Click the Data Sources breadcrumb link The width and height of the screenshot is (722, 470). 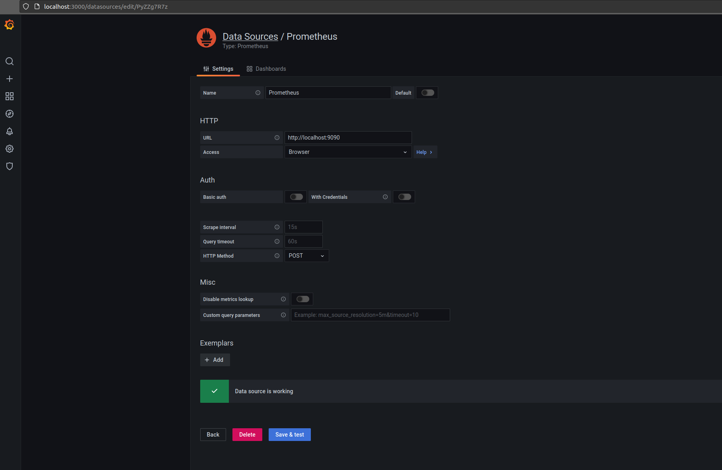pyautogui.click(x=250, y=37)
